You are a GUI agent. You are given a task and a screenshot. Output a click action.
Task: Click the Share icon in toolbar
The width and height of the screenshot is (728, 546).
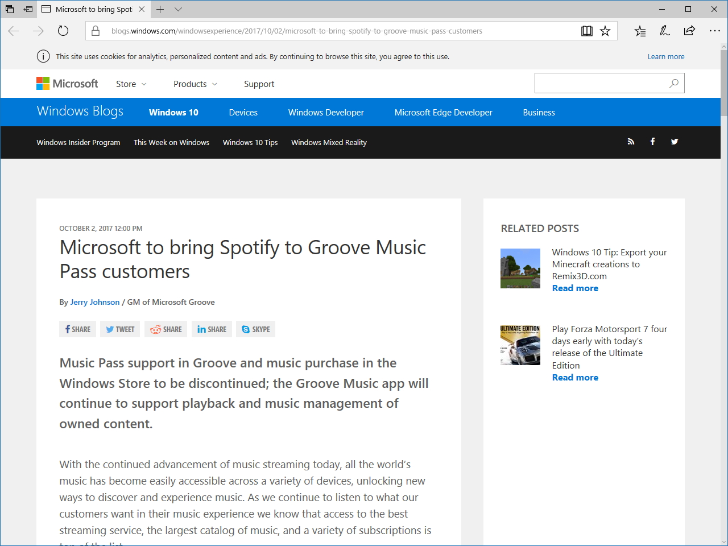click(689, 31)
